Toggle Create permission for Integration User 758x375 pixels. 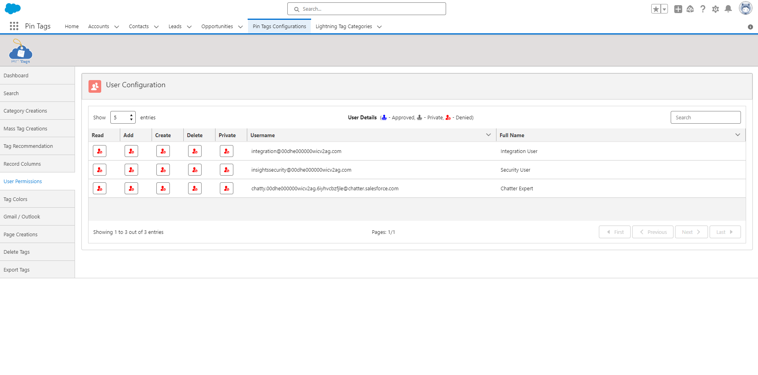[x=163, y=151]
